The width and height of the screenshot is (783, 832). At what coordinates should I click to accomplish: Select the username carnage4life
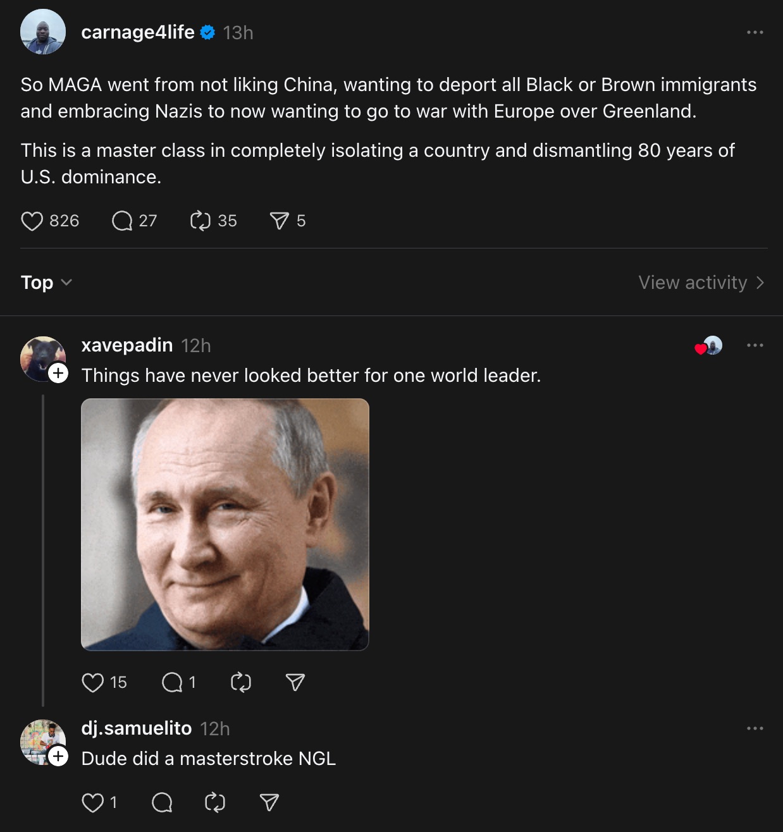pos(137,32)
